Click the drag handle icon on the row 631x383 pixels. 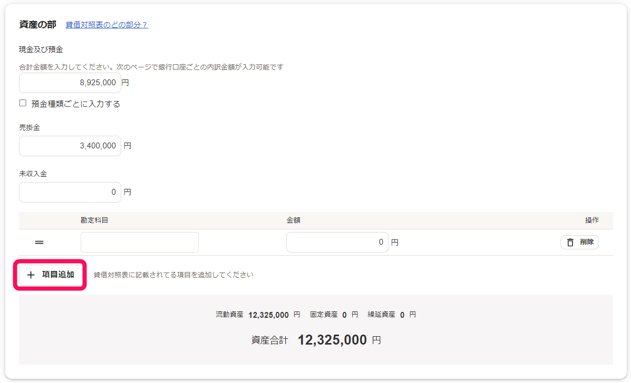click(x=39, y=243)
